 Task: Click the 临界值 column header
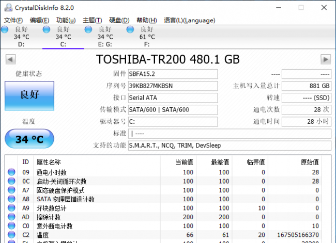pos(250,162)
